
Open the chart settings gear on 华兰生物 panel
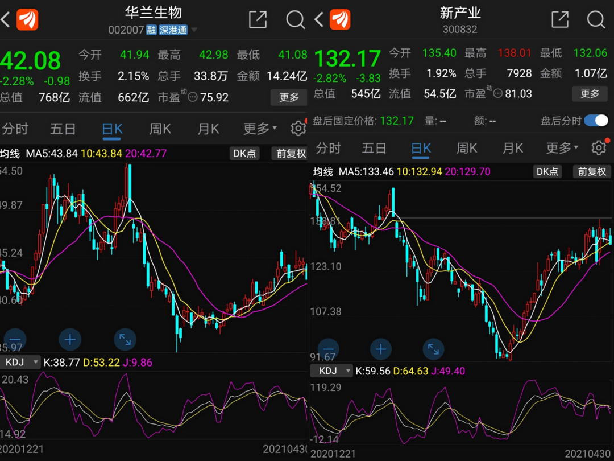tap(298, 129)
